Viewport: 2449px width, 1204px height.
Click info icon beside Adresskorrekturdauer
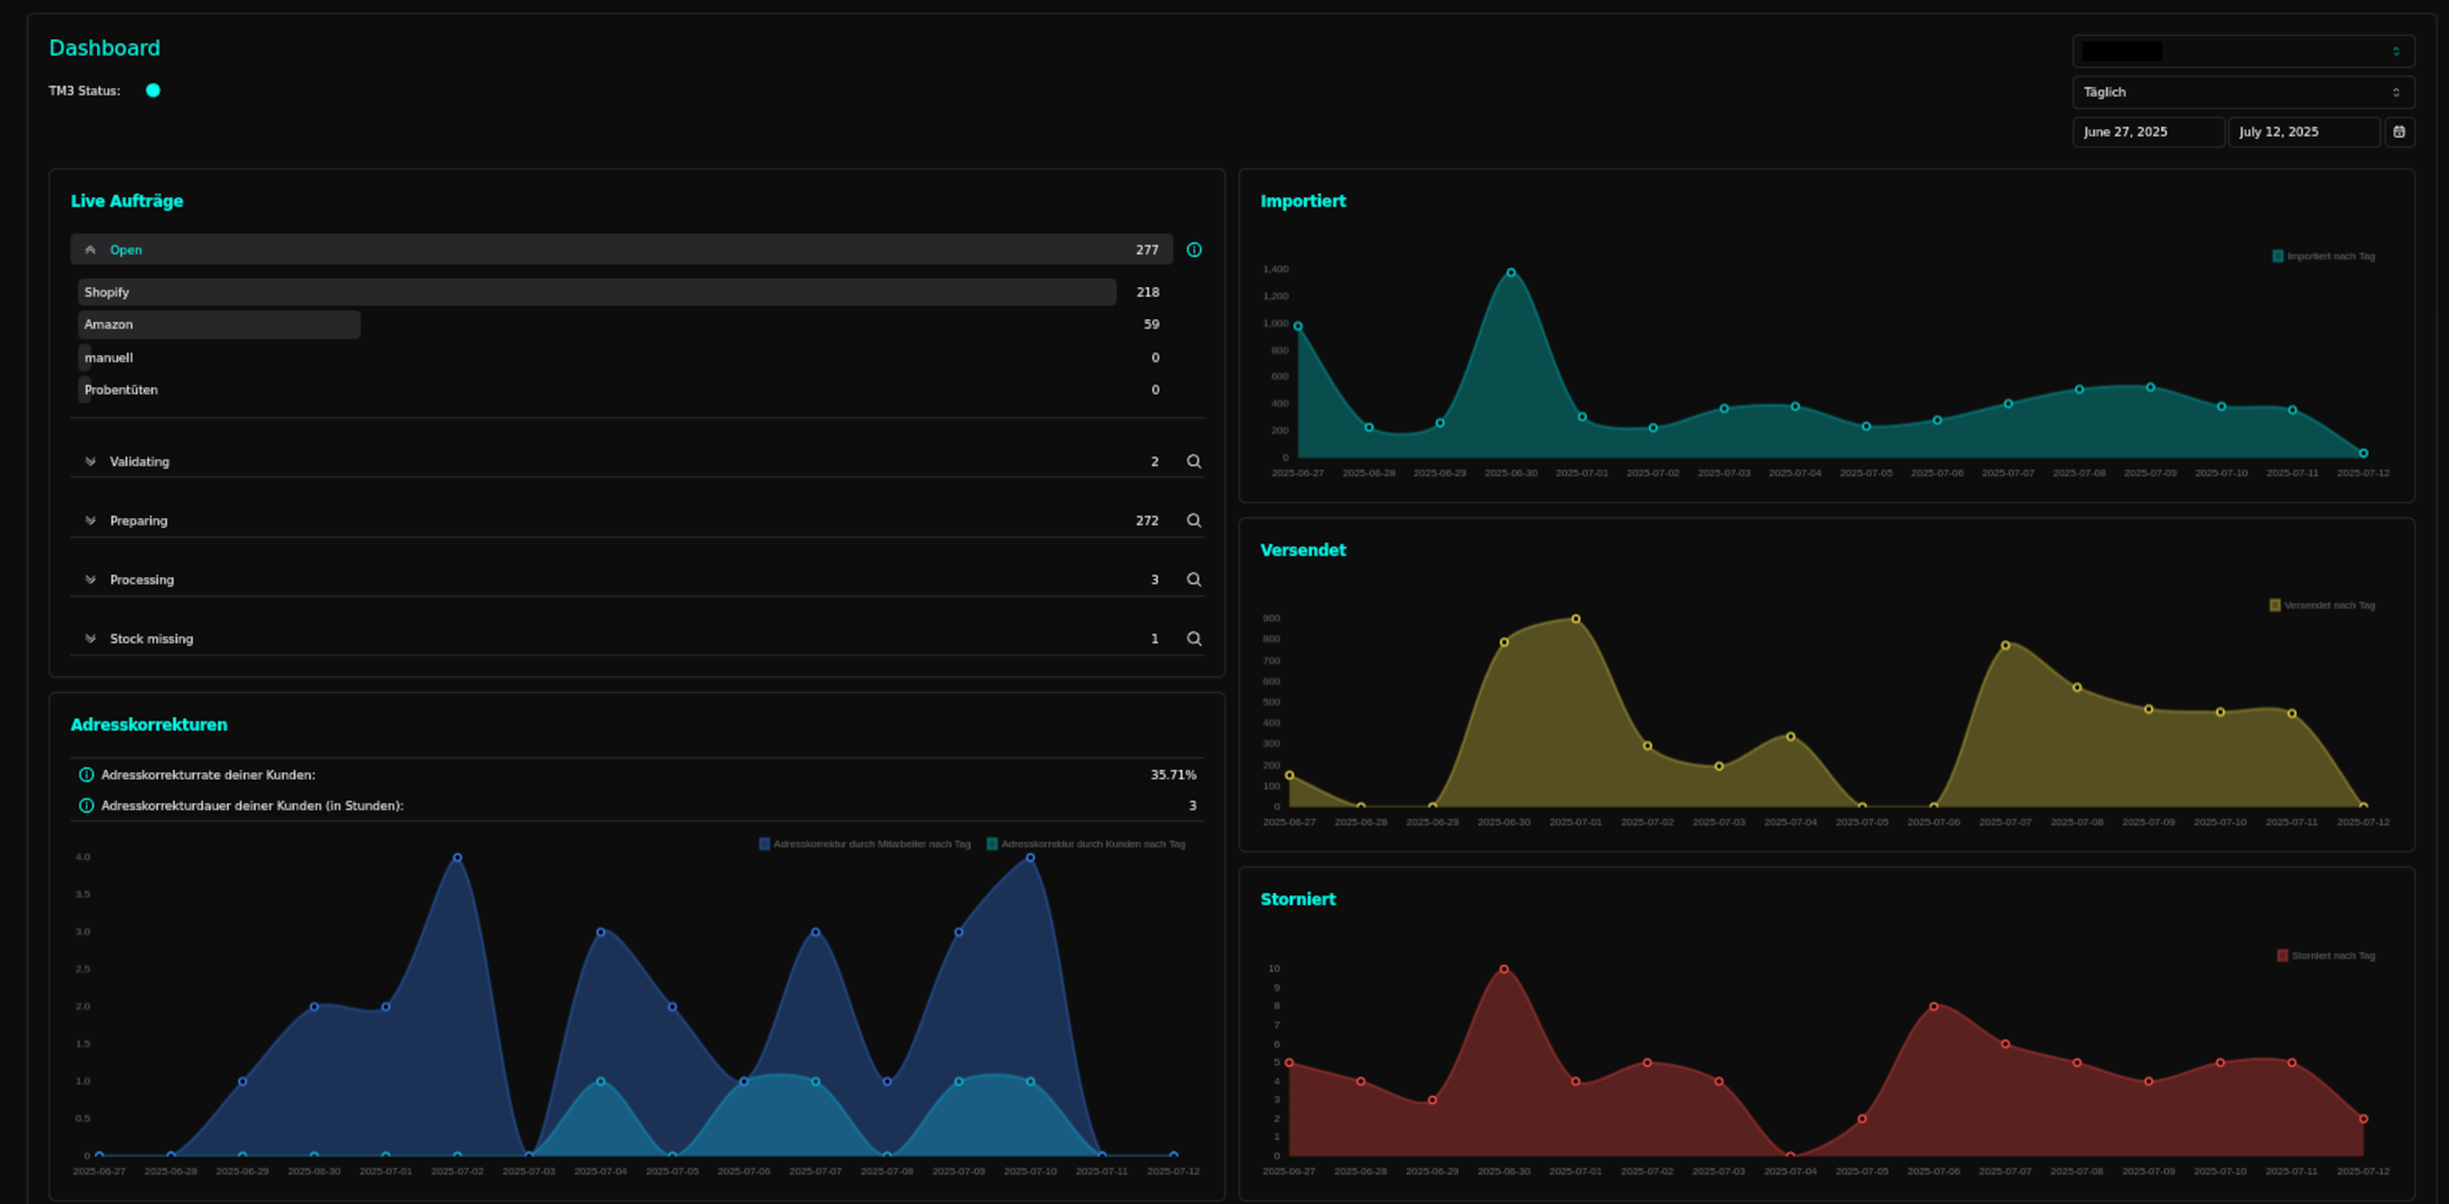(87, 805)
